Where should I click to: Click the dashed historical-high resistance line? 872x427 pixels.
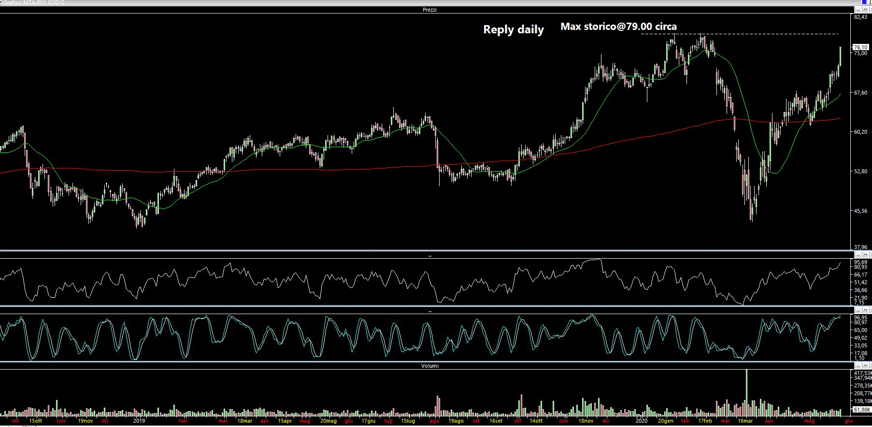click(739, 34)
